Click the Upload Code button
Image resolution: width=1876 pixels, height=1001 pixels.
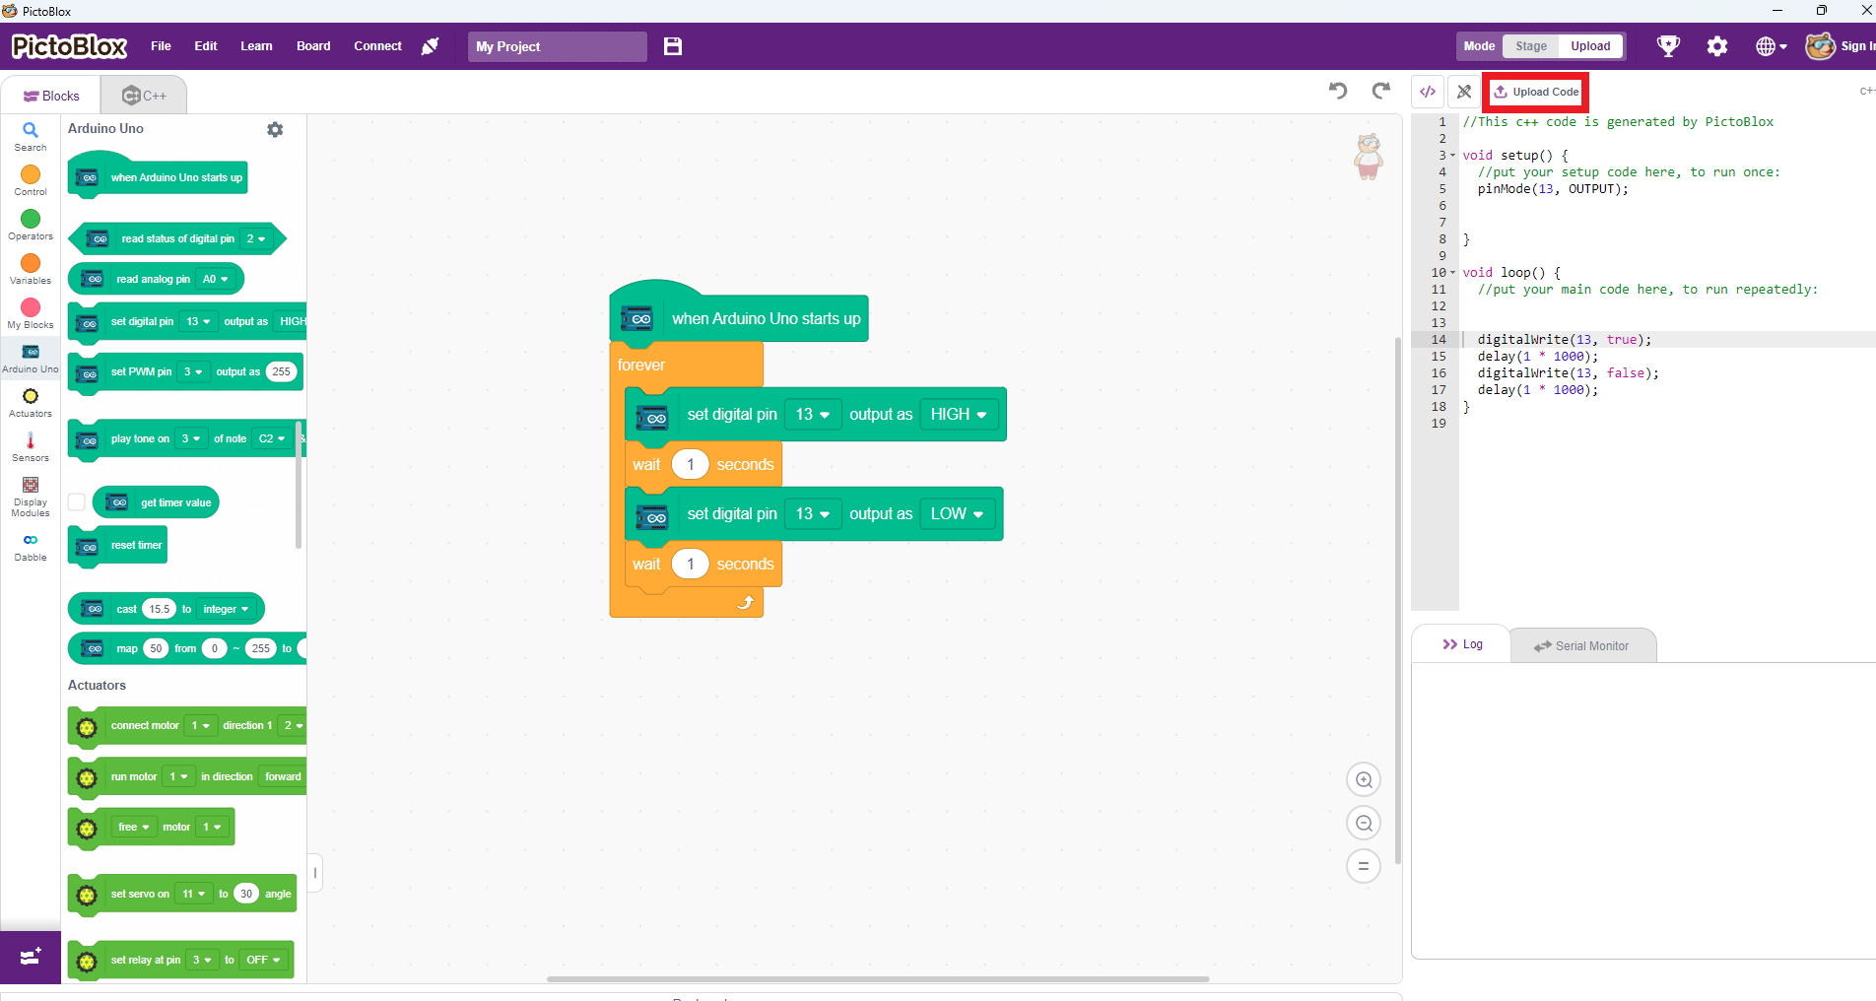(x=1534, y=92)
